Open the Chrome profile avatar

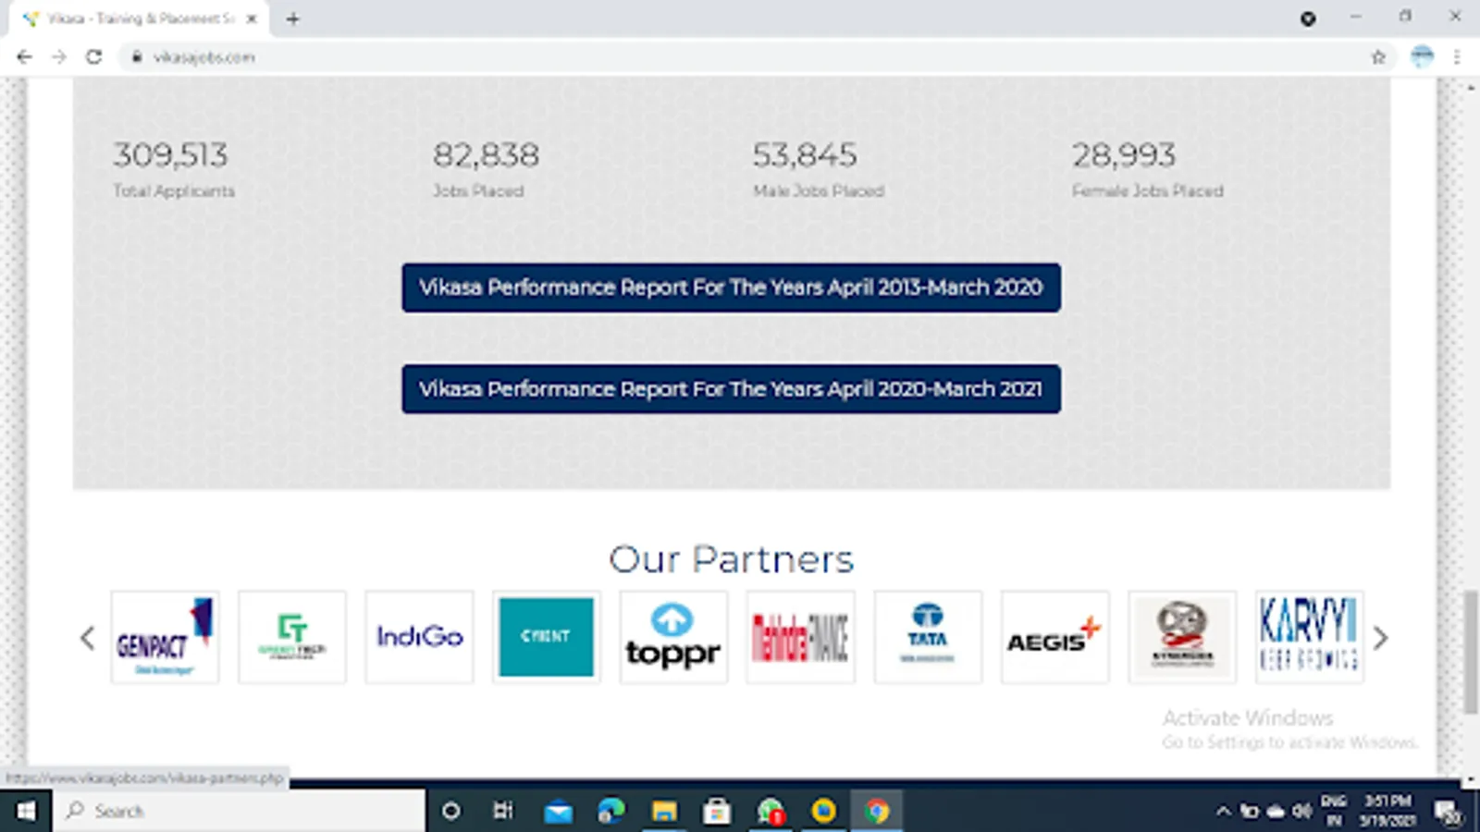(x=1422, y=57)
